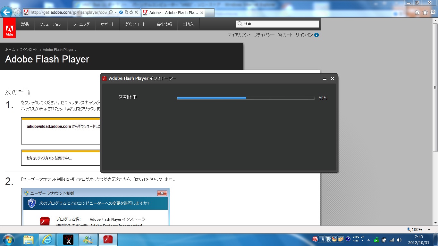
Task: Click the Adobe site 検索 search field
Action: [x=277, y=24]
